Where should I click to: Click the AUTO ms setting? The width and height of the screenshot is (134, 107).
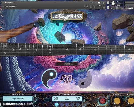coord(78,99)
